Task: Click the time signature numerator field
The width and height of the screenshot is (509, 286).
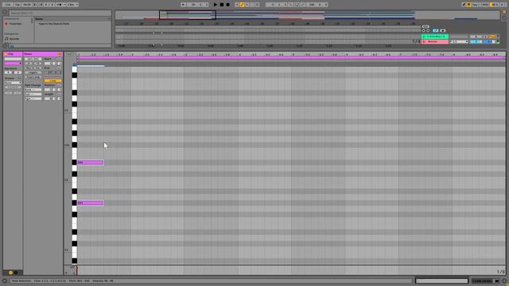Action: pos(46,5)
